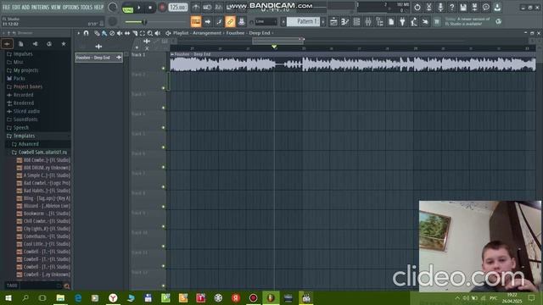This screenshot has width=543, height=305.
Task: Enable typing keyboard to piano icon
Action: pos(196,22)
